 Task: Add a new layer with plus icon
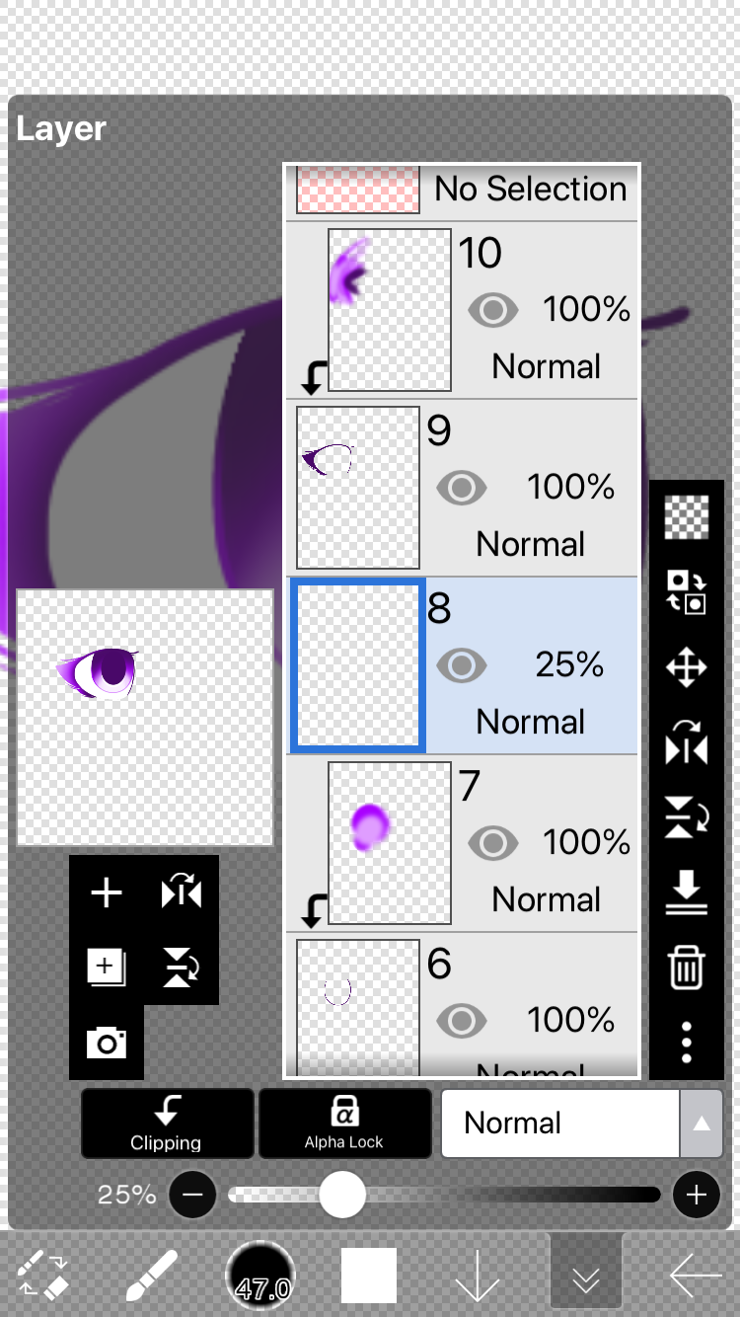point(107,893)
